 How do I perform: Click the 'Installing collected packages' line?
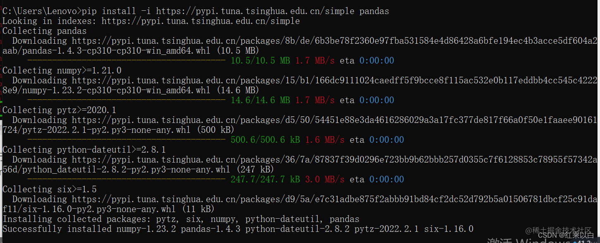coord(181,219)
